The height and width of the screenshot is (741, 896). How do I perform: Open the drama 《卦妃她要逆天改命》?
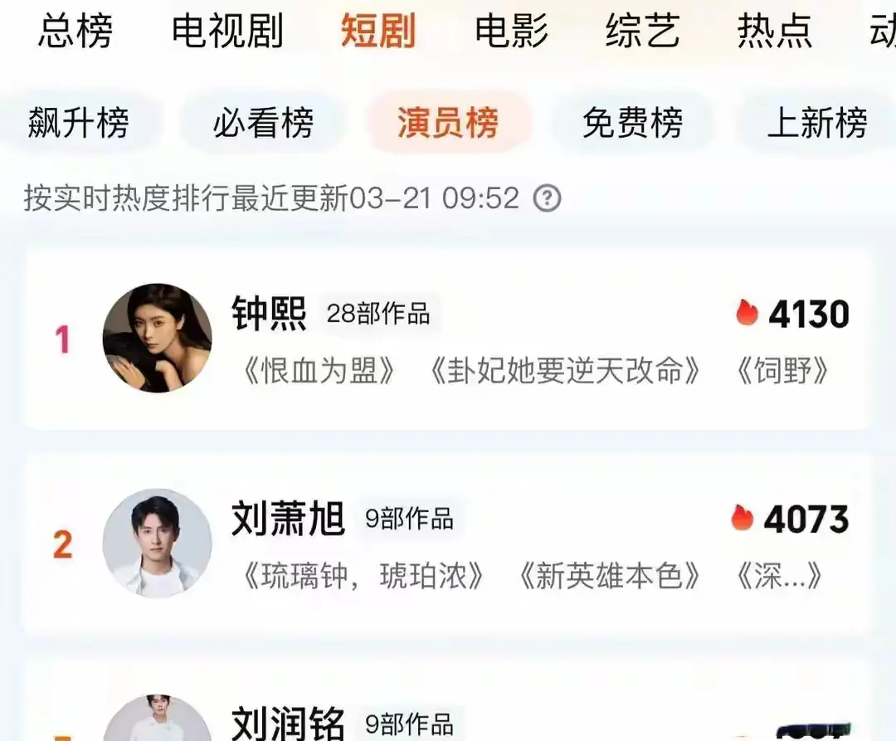(x=565, y=370)
